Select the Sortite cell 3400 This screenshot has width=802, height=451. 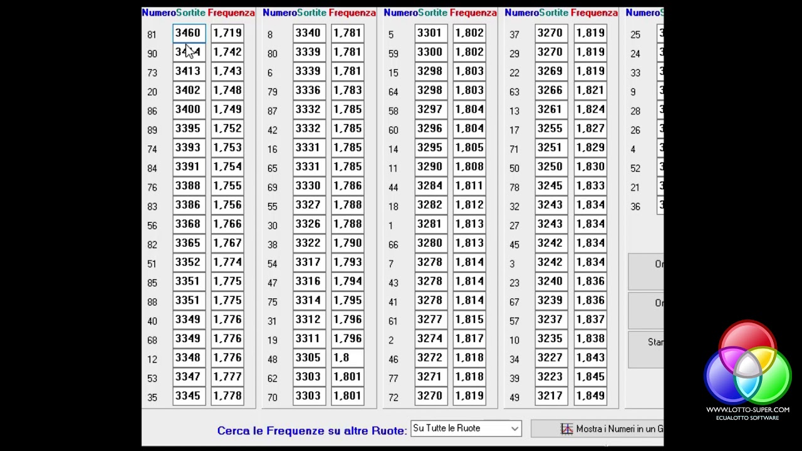(189, 110)
